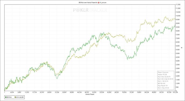Screen dimensions: 185x101
Task: Click the 53,201 x-axis label
Action: pos(94,92)
